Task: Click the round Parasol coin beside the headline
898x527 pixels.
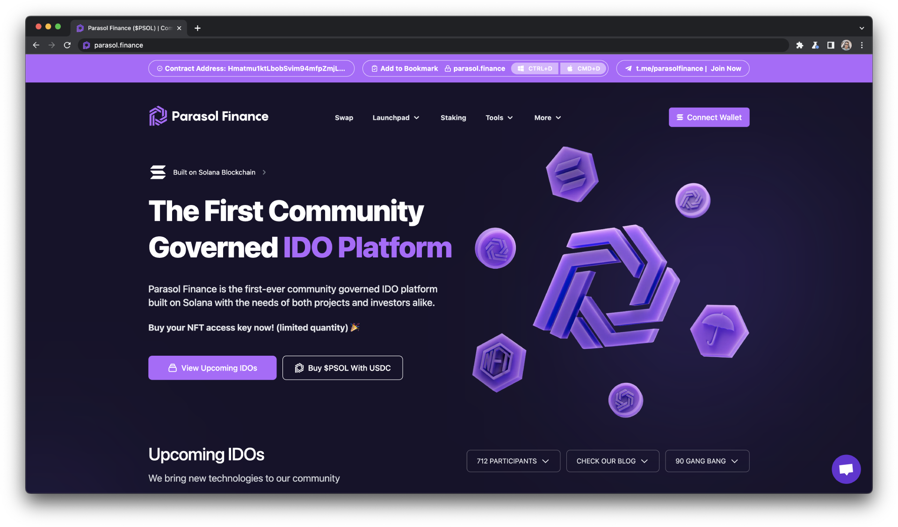Action: coord(495,248)
